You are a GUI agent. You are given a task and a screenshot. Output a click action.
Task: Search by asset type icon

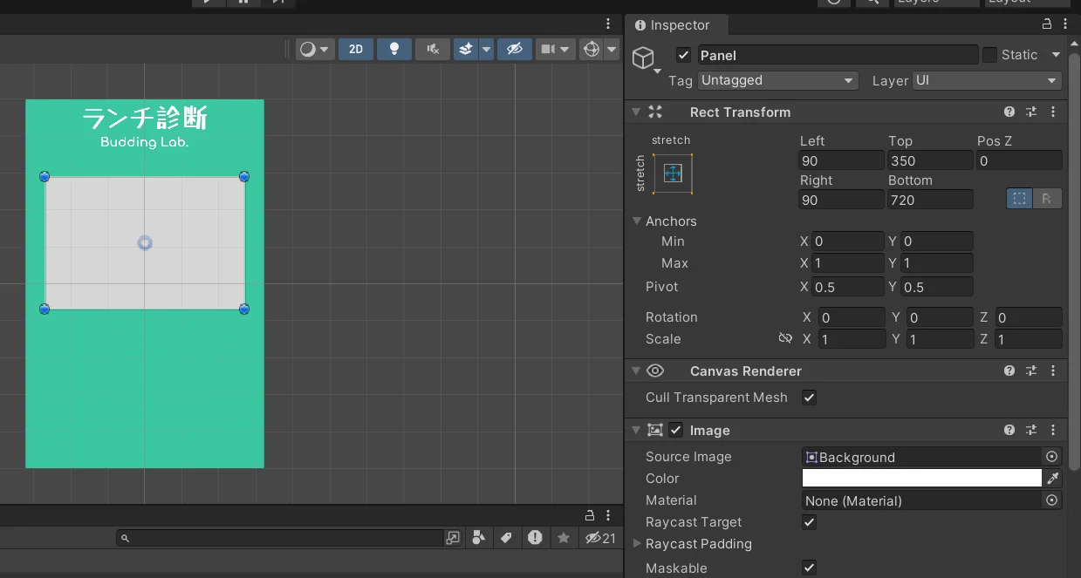(478, 538)
